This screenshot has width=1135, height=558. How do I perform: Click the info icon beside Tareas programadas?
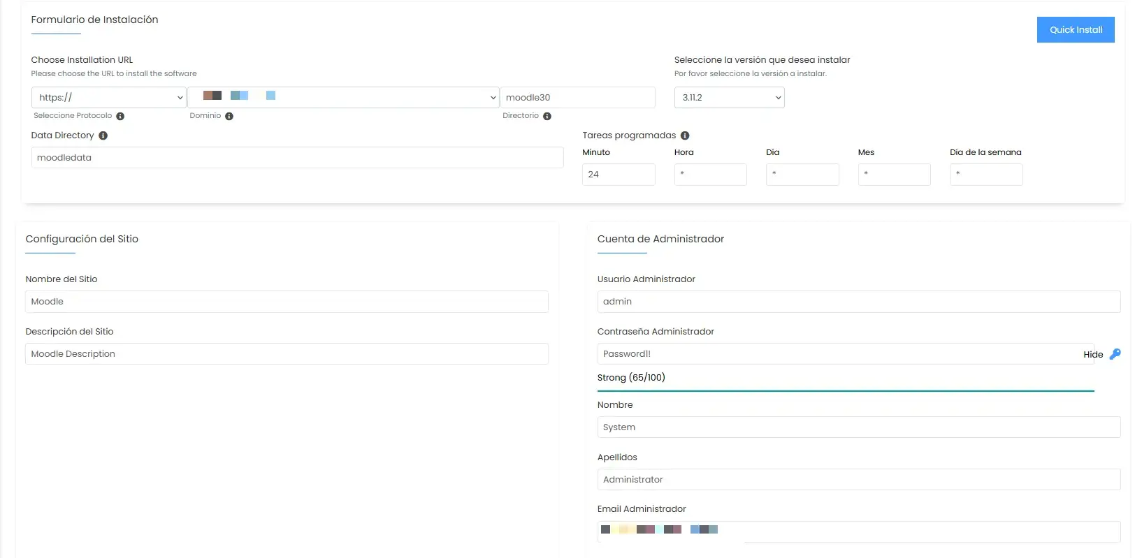tap(685, 135)
